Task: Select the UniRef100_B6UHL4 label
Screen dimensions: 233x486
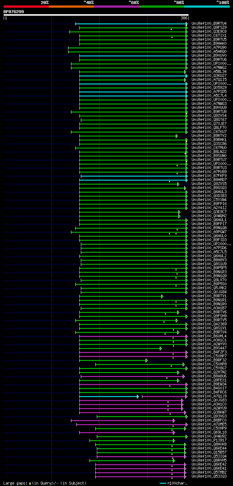Action: click(x=209, y=336)
